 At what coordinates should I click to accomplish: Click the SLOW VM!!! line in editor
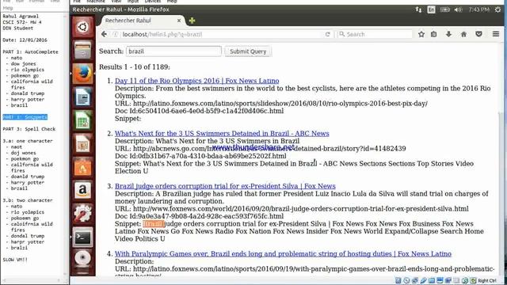(15, 260)
